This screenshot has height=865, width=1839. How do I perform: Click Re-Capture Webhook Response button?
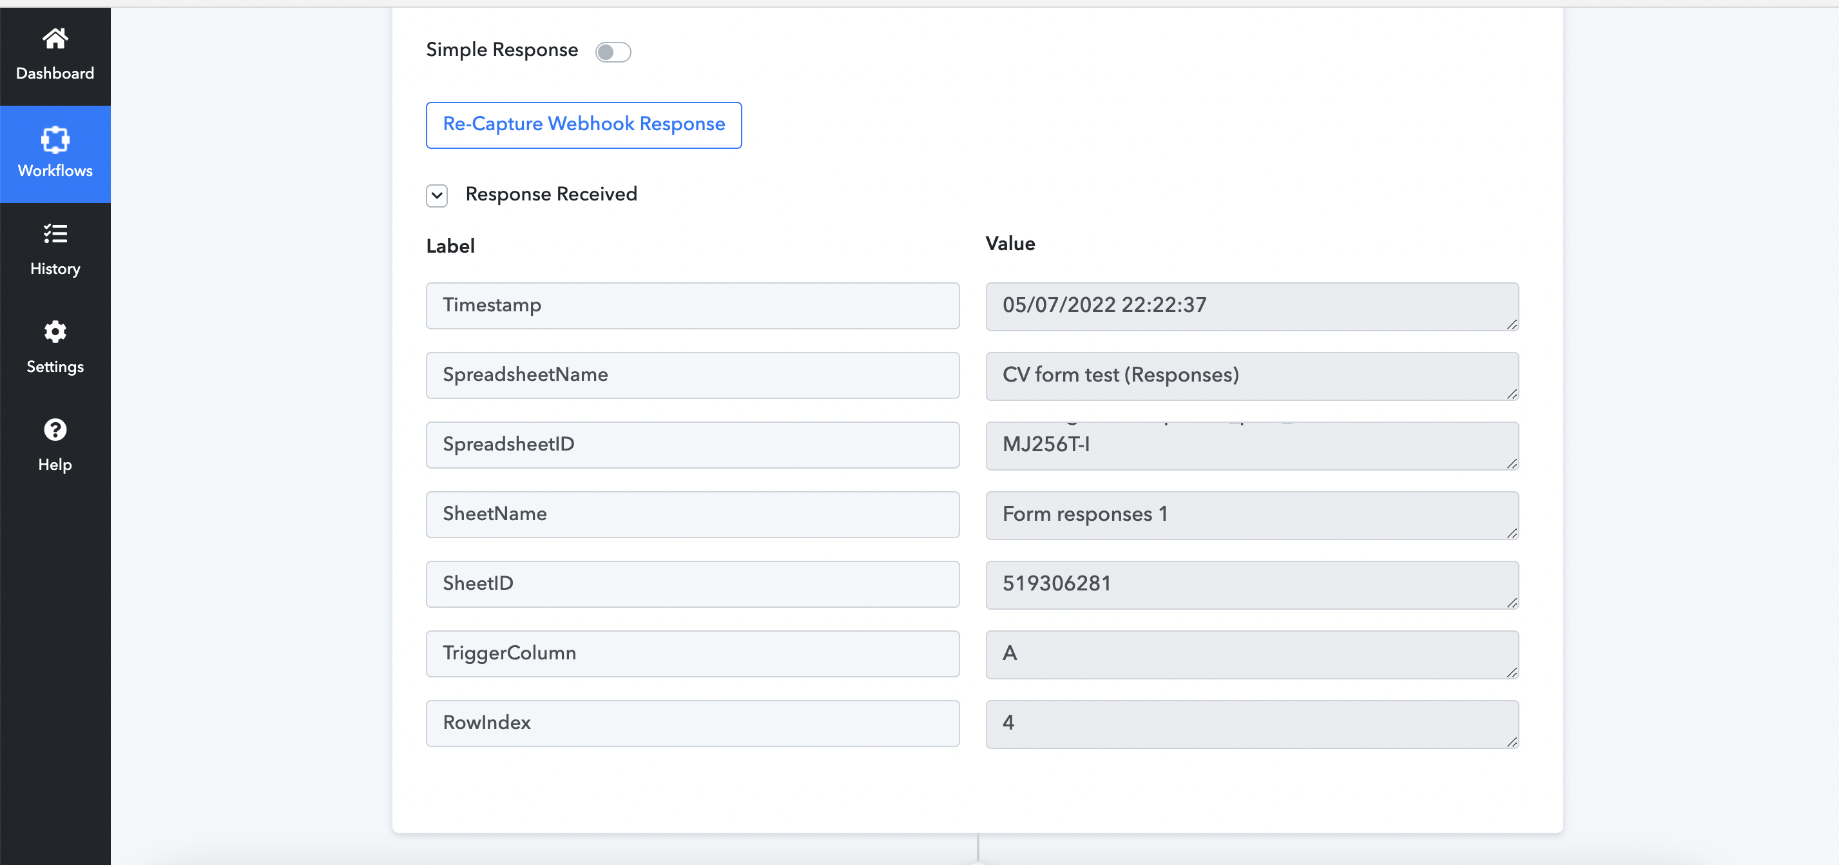(584, 125)
